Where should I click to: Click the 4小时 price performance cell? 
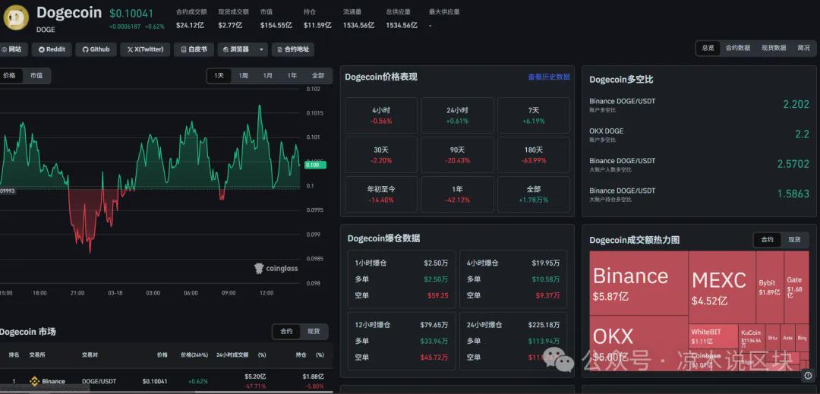click(x=381, y=115)
